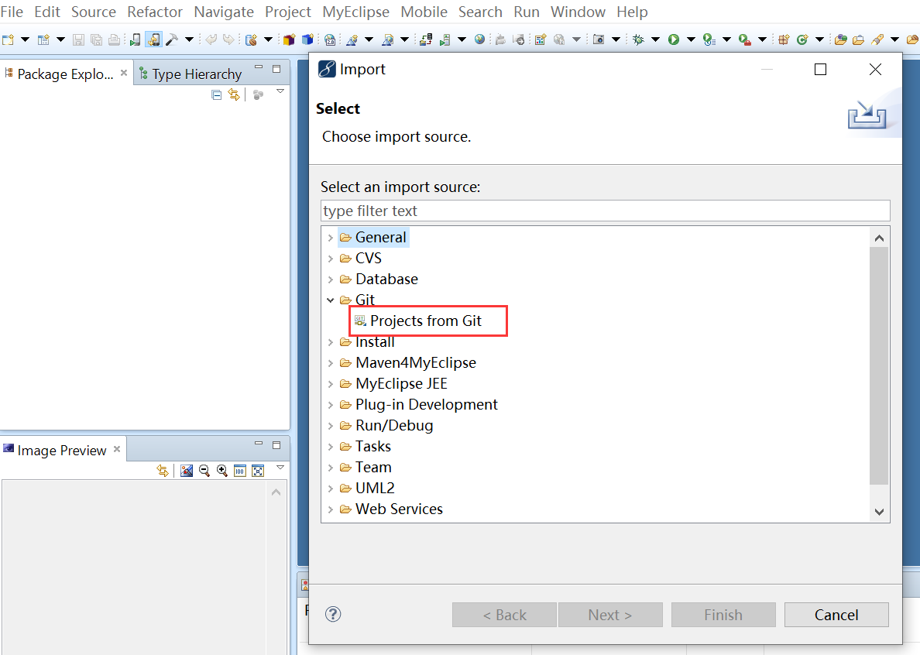Click the build hammer icon in toolbar

coord(172,39)
